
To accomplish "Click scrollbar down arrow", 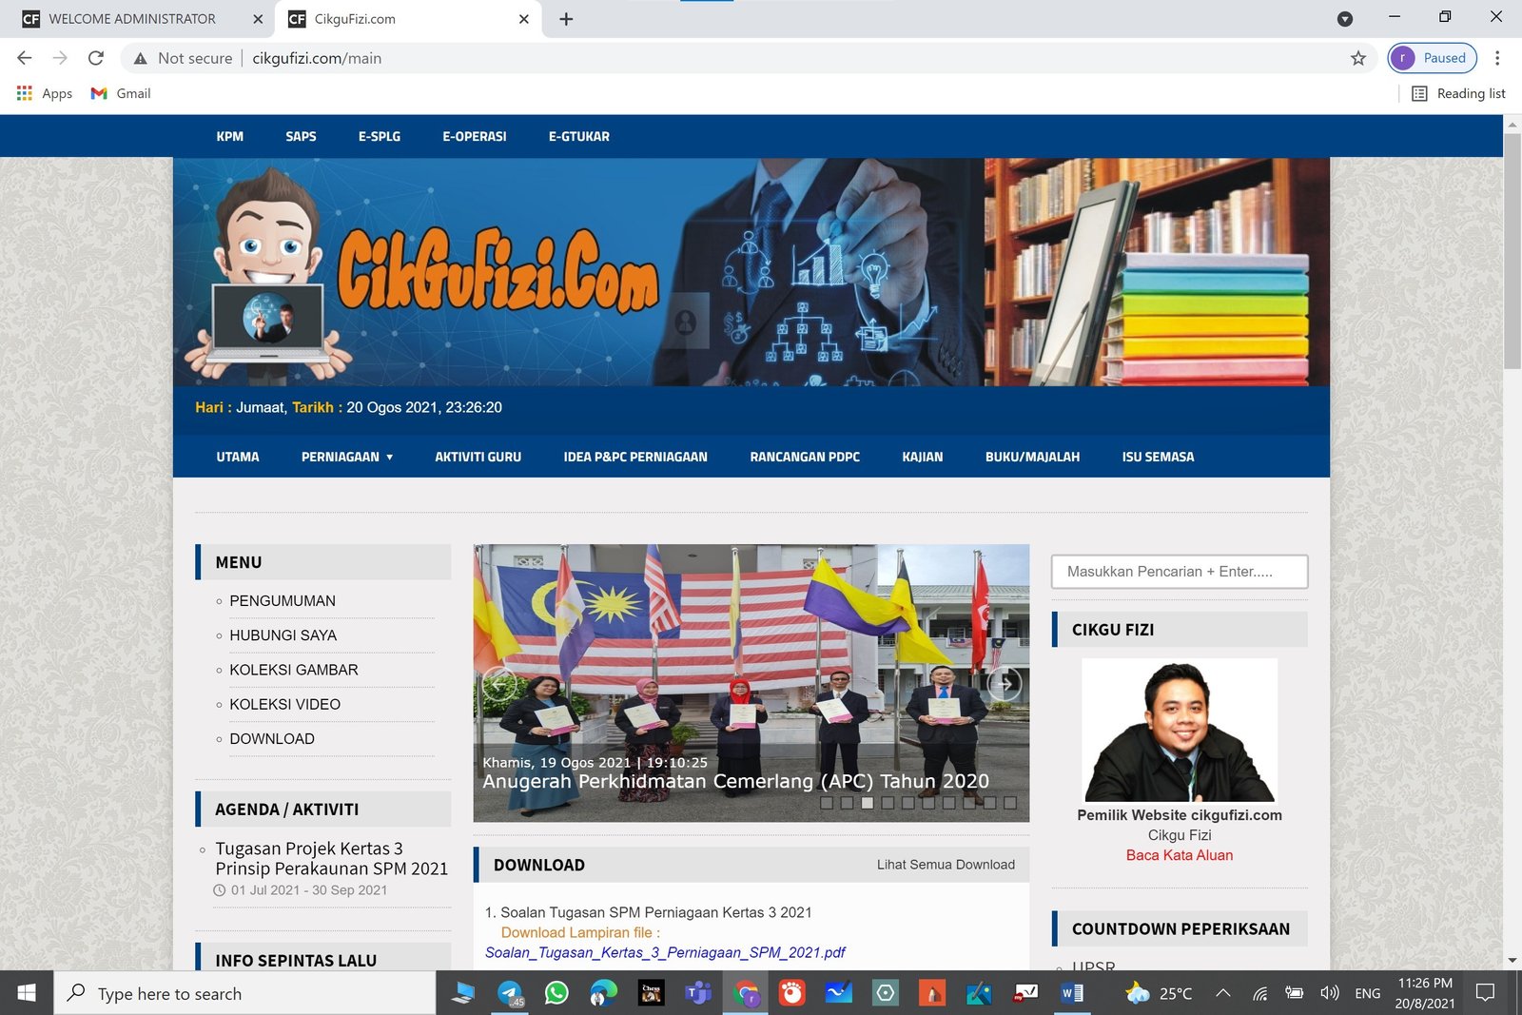I will coord(1512,961).
